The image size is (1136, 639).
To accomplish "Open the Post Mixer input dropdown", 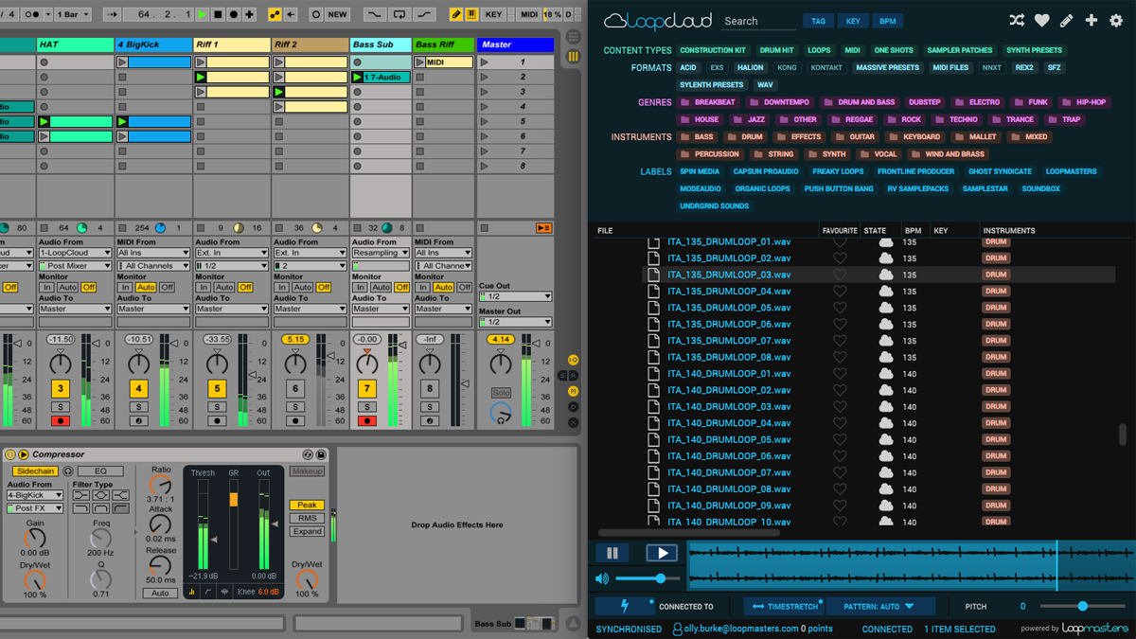I will click(x=74, y=266).
